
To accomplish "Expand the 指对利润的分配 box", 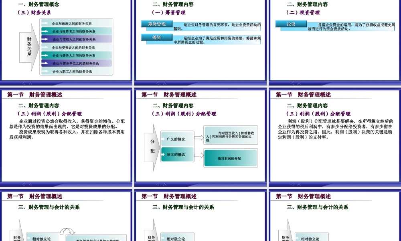I will 230,158.
